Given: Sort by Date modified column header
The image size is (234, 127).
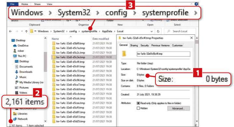Looking at the screenshot, I should pos(101,39).
